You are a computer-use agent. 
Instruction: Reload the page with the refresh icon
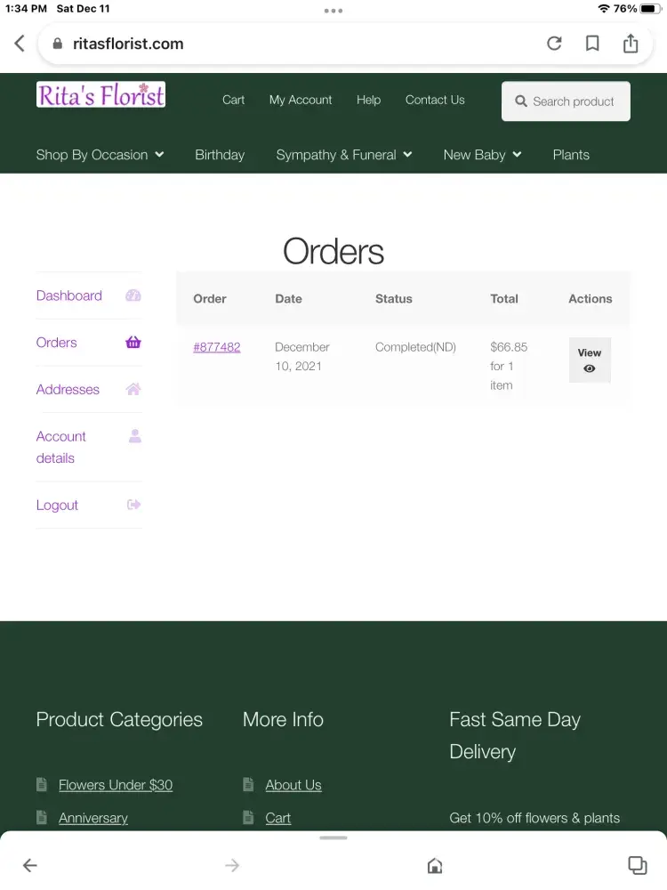(x=554, y=43)
